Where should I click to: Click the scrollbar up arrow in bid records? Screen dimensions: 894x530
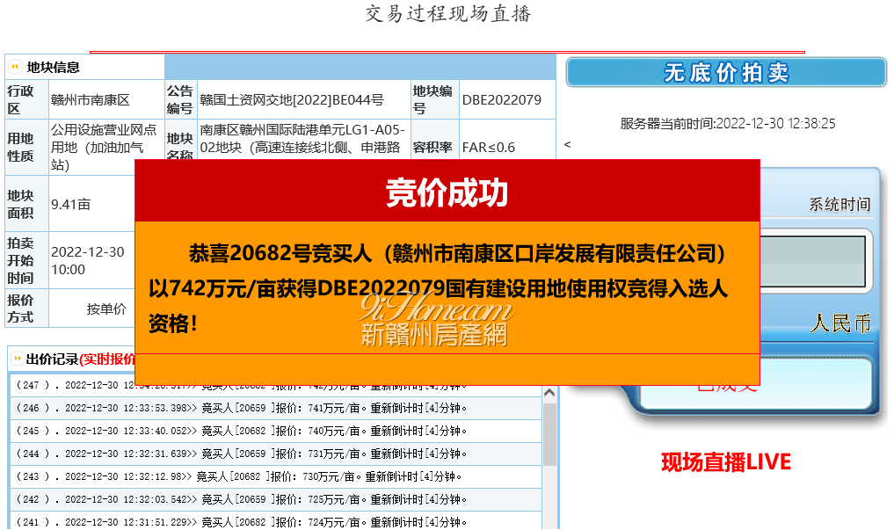[549, 393]
